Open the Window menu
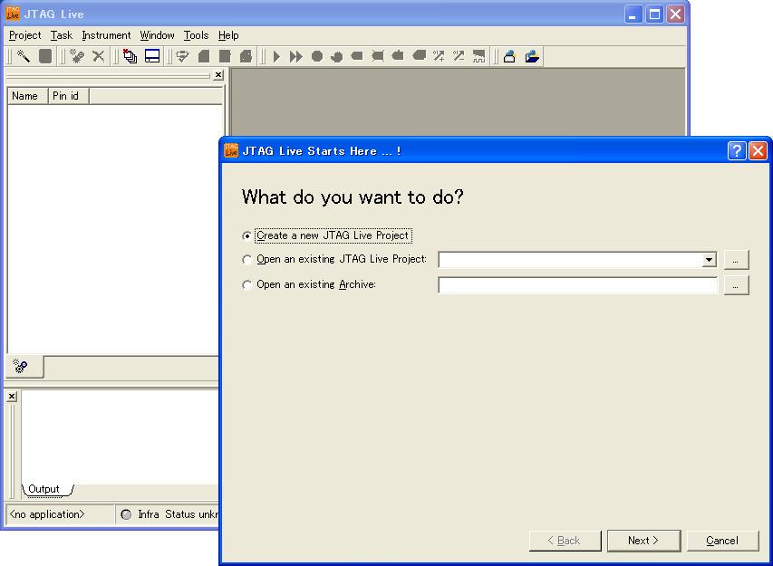 coord(158,35)
